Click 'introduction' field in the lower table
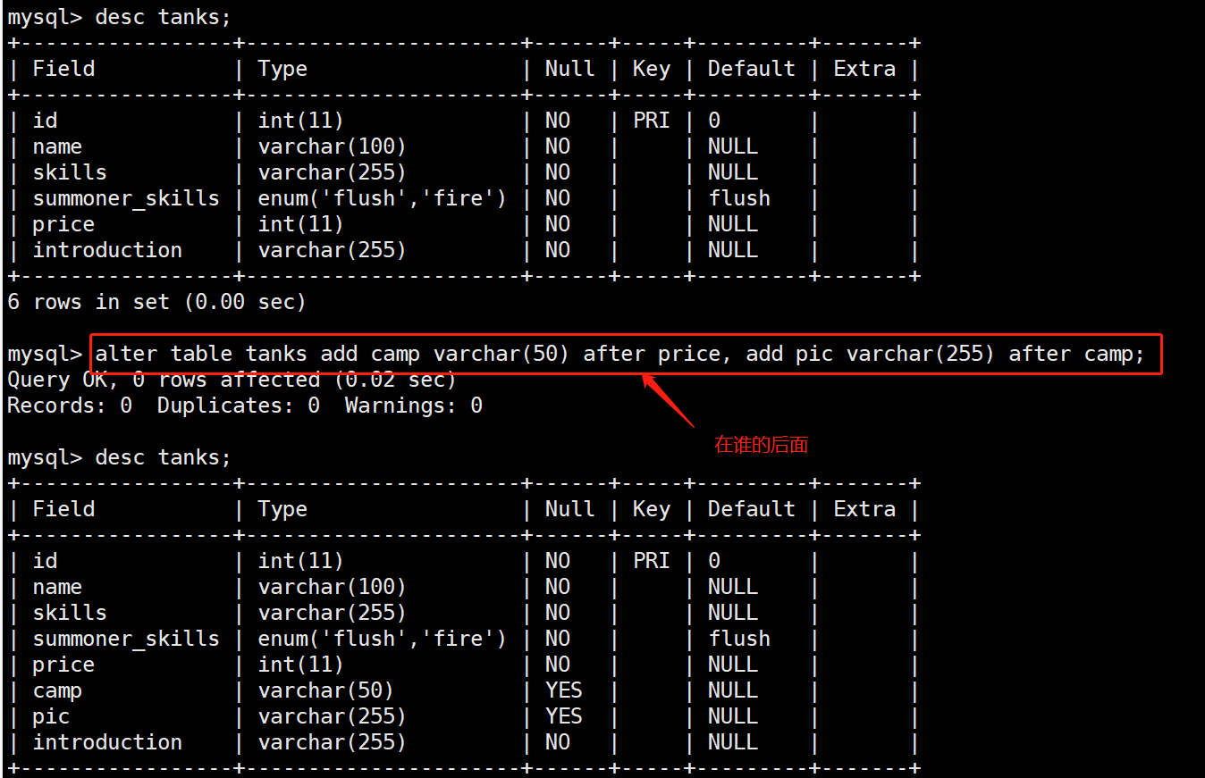1205x778 pixels. coord(107,743)
